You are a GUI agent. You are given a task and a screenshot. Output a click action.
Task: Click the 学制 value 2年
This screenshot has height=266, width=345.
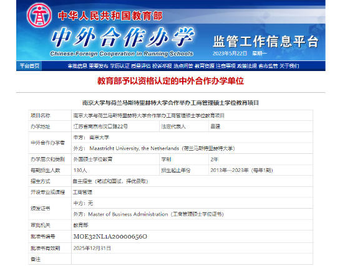pos(215,159)
